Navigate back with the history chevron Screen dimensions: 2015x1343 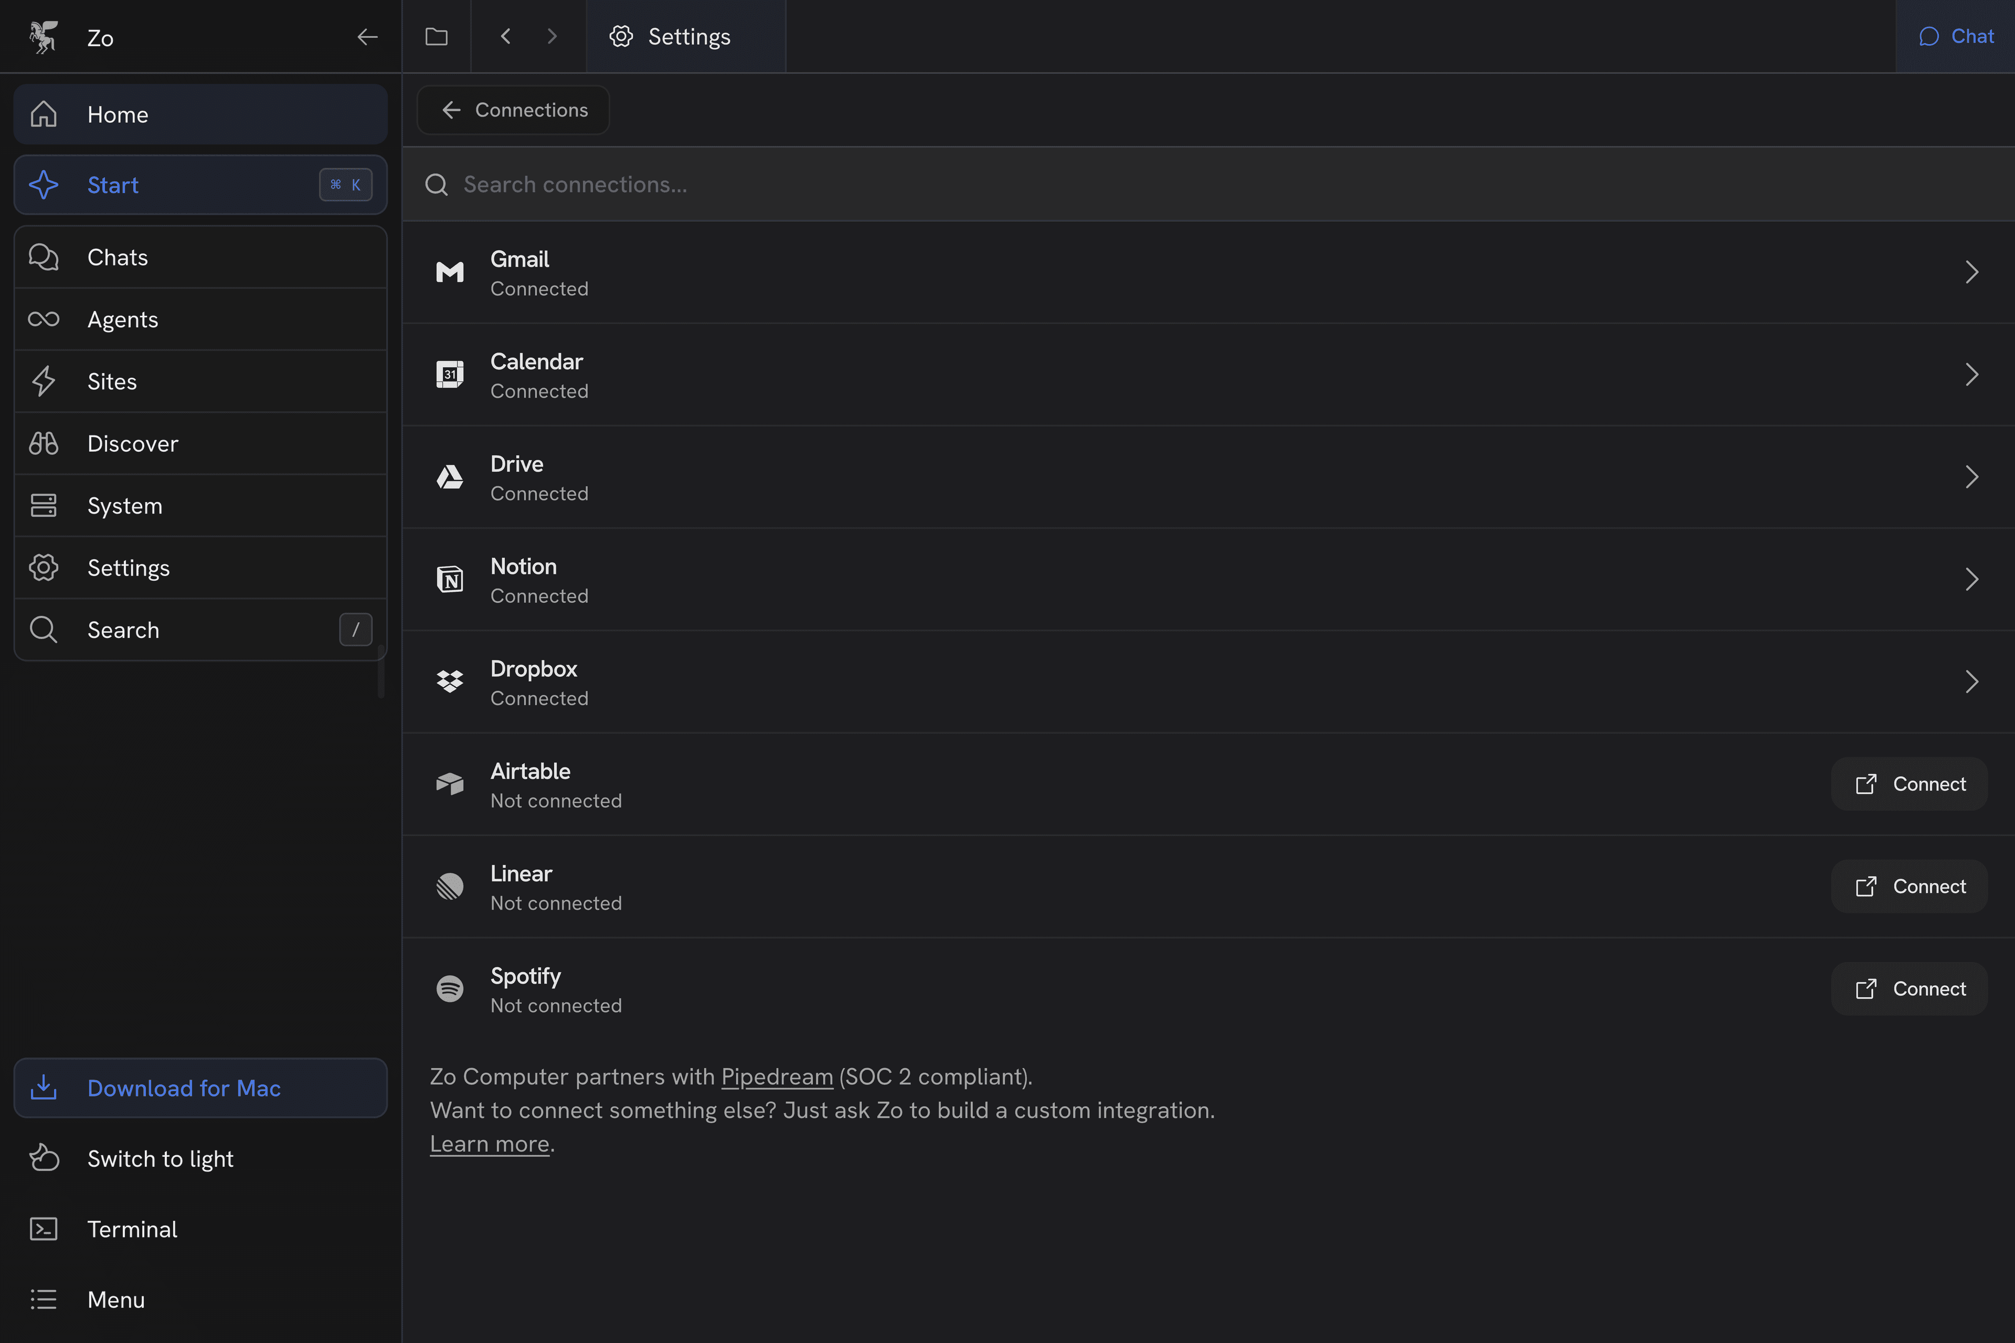505,37
